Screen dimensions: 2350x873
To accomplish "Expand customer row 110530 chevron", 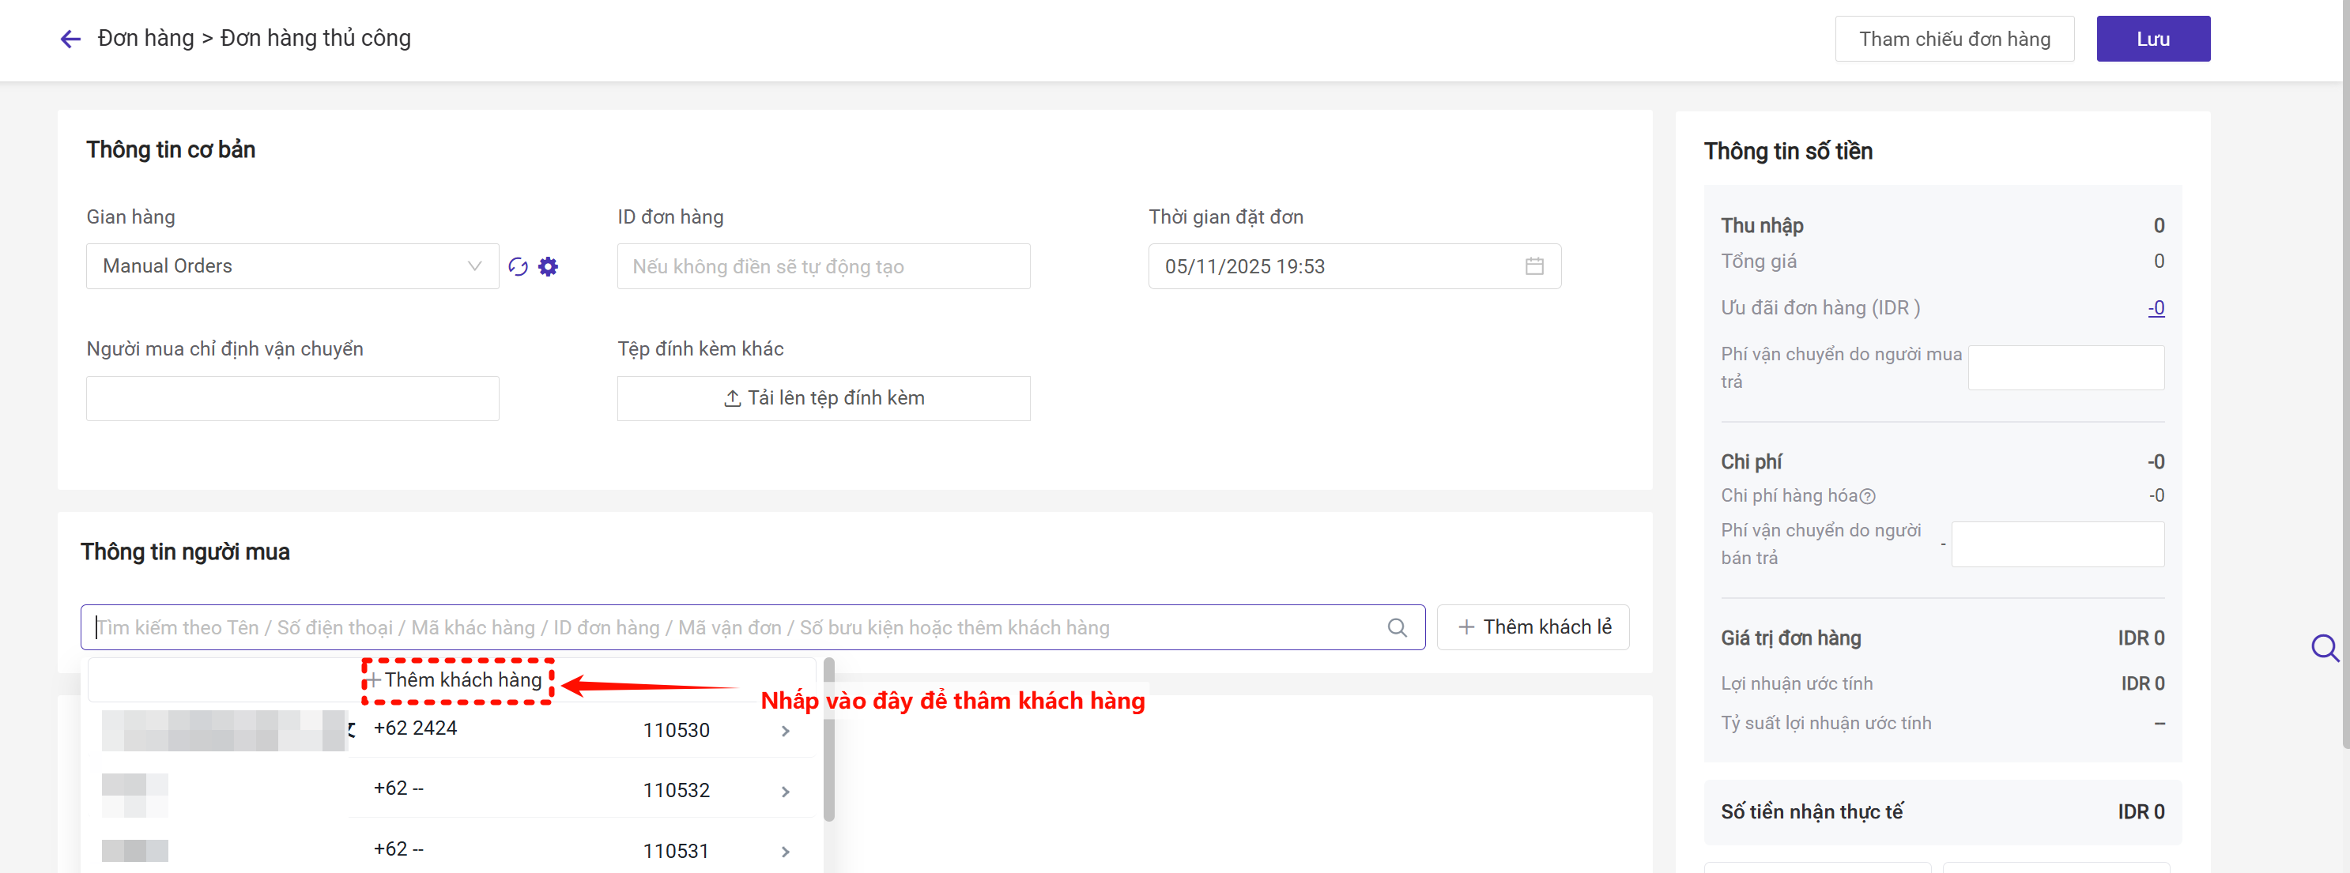I will (x=785, y=731).
